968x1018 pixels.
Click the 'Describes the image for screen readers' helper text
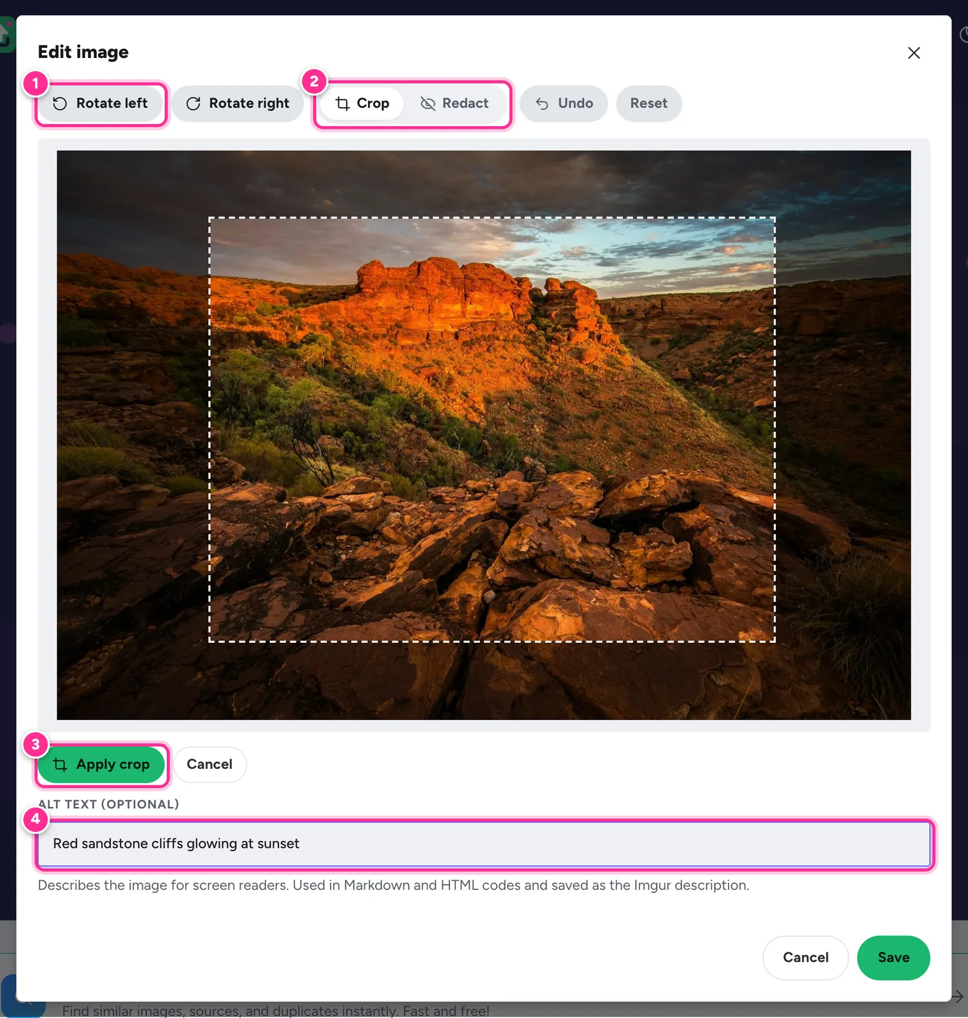pyautogui.click(x=393, y=885)
